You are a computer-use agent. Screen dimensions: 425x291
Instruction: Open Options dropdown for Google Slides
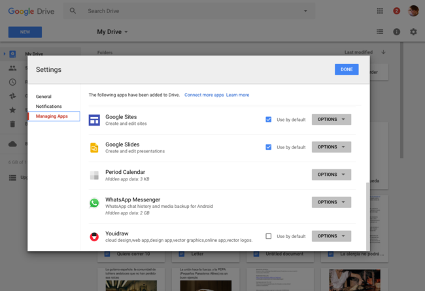[331, 147]
